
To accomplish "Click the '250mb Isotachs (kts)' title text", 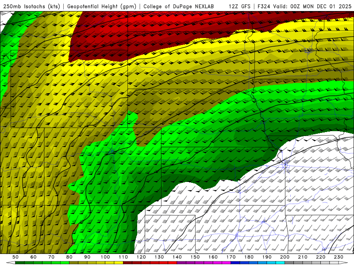I will [x=32, y=6].
